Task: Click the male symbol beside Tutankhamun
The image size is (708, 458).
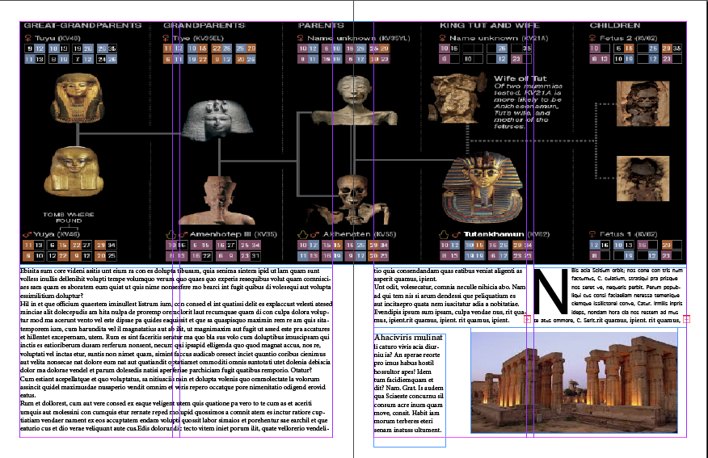Action: click(456, 234)
